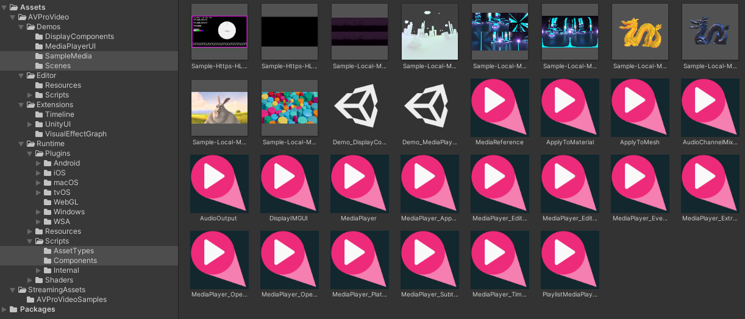Expand the UnityUI folder arrow
The width and height of the screenshot is (745, 319).
[30, 124]
